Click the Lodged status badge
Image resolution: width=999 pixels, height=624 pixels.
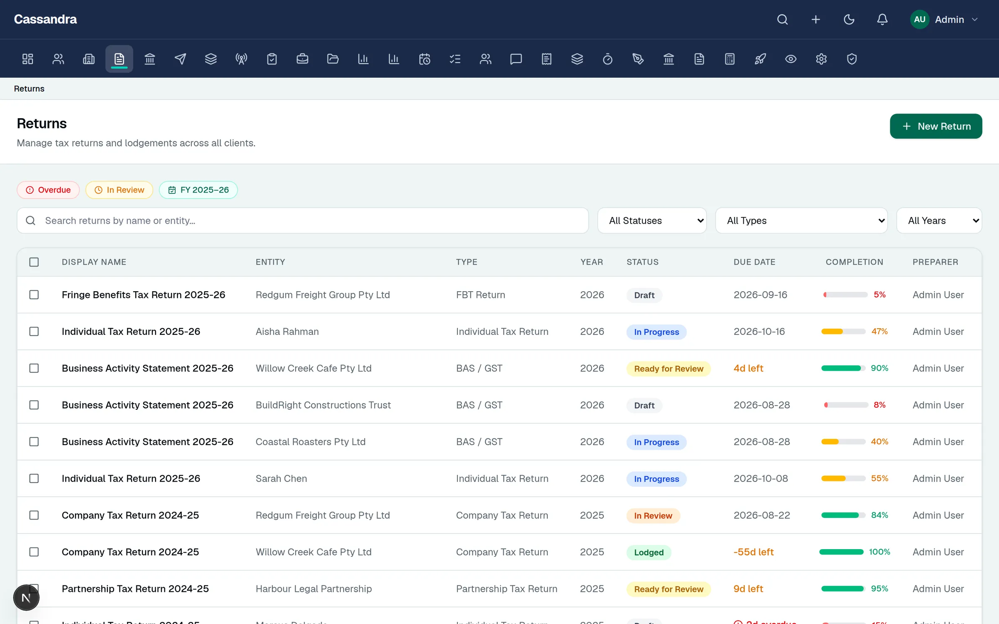(x=649, y=552)
